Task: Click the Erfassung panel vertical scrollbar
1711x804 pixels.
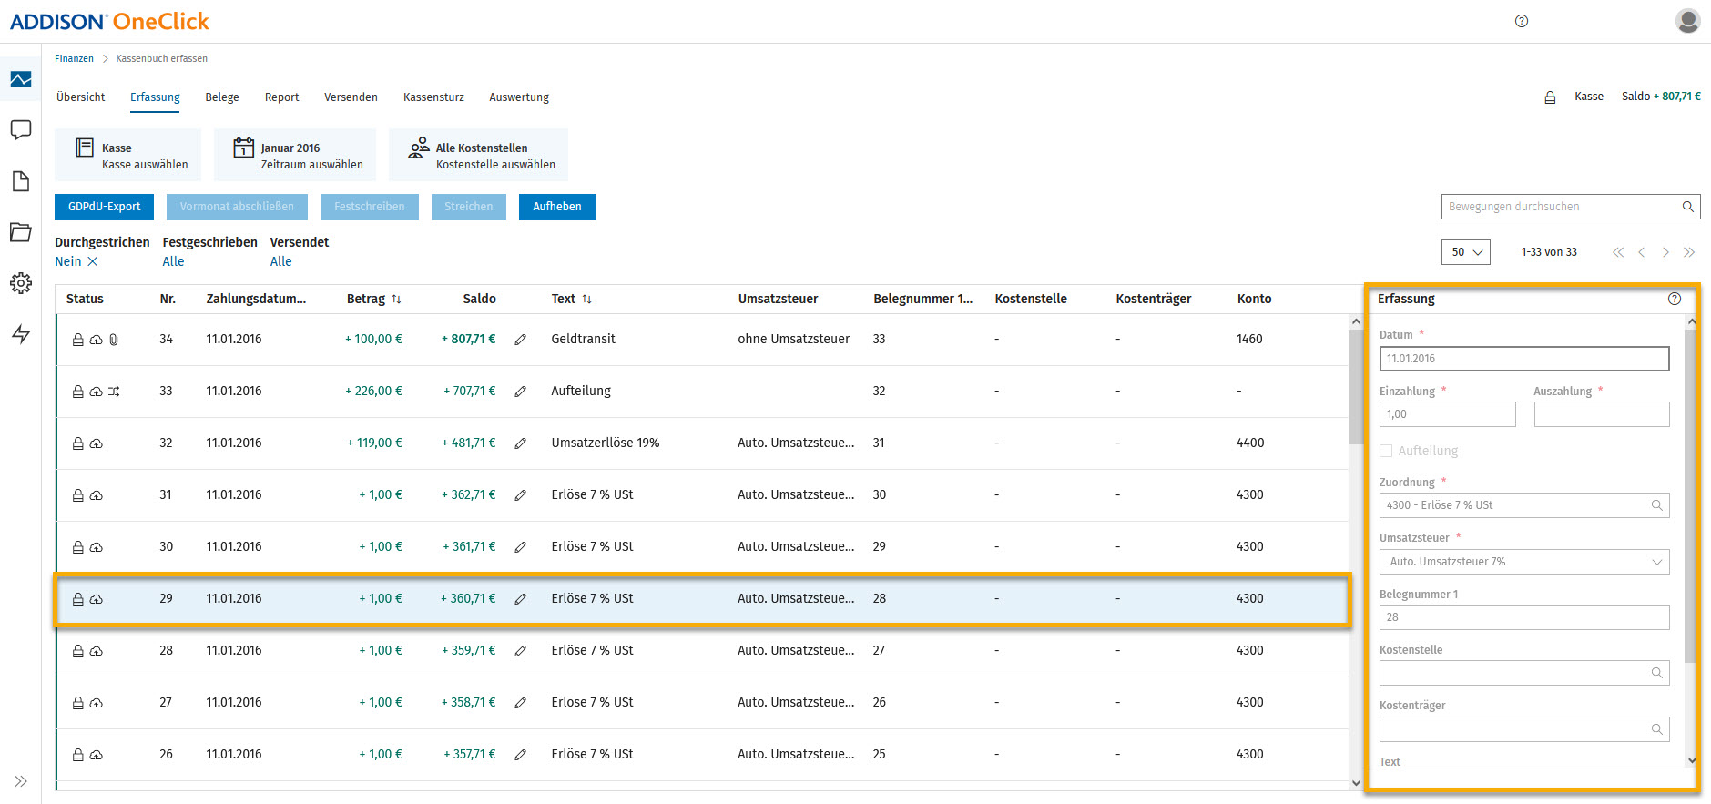Action: point(1691,495)
